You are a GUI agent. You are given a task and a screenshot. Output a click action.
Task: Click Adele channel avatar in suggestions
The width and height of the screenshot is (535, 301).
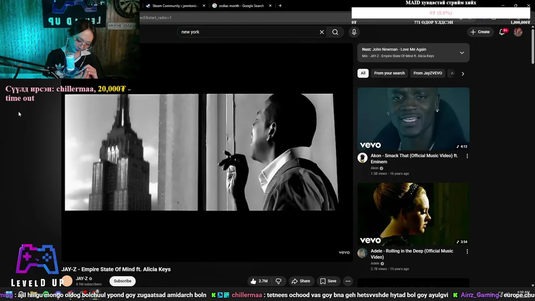[362, 253]
